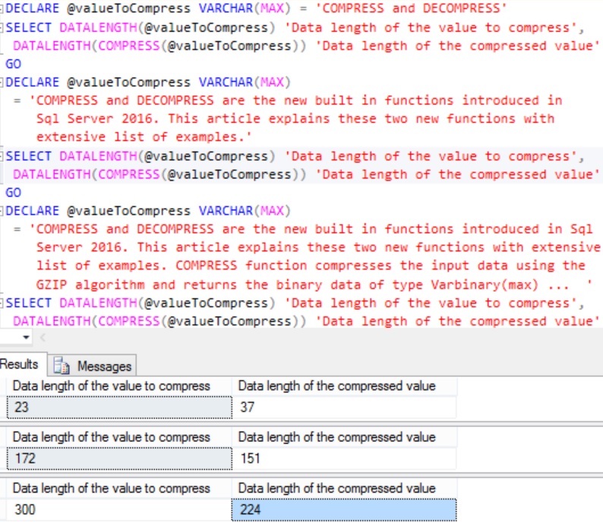Switch to the Messages tab

(x=92, y=365)
